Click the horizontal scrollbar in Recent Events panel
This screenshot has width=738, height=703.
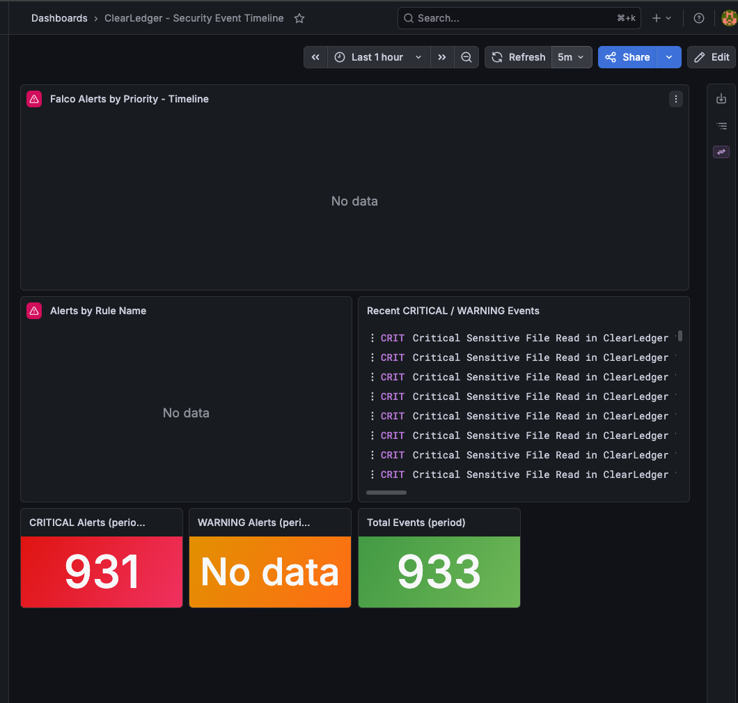click(x=386, y=493)
